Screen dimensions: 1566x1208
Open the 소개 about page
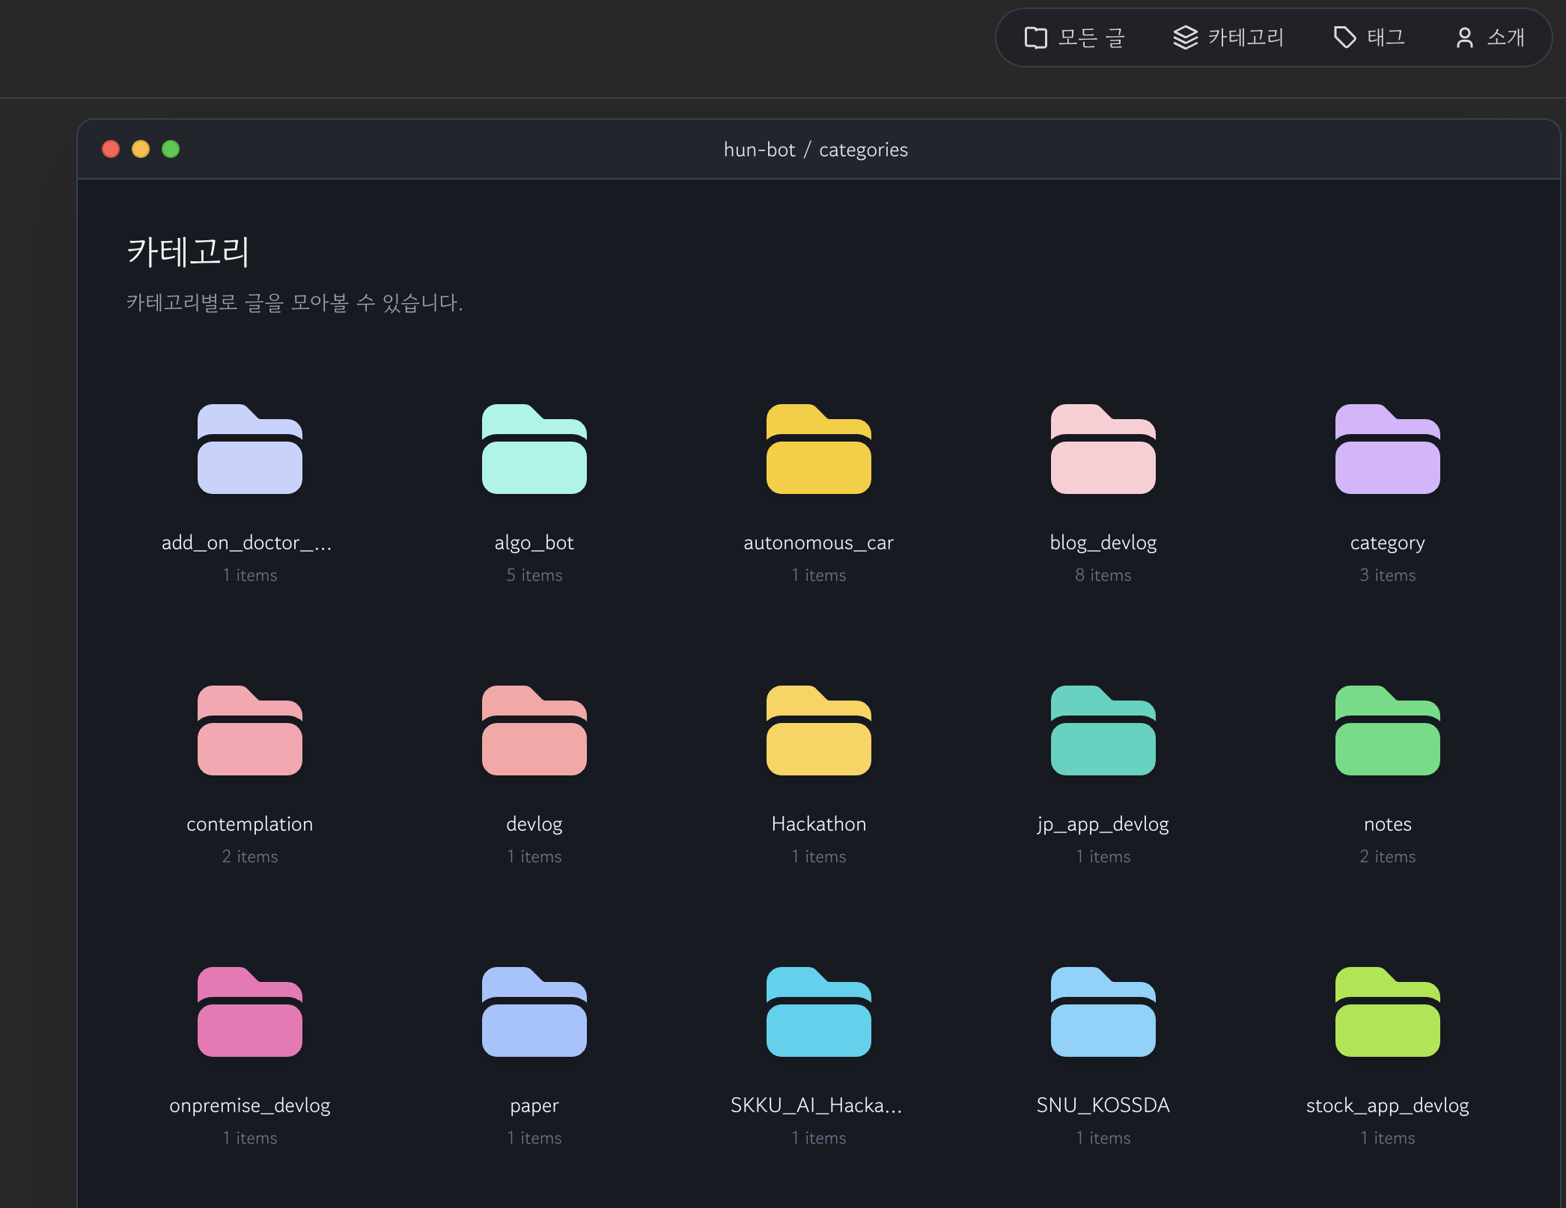point(1490,37)
